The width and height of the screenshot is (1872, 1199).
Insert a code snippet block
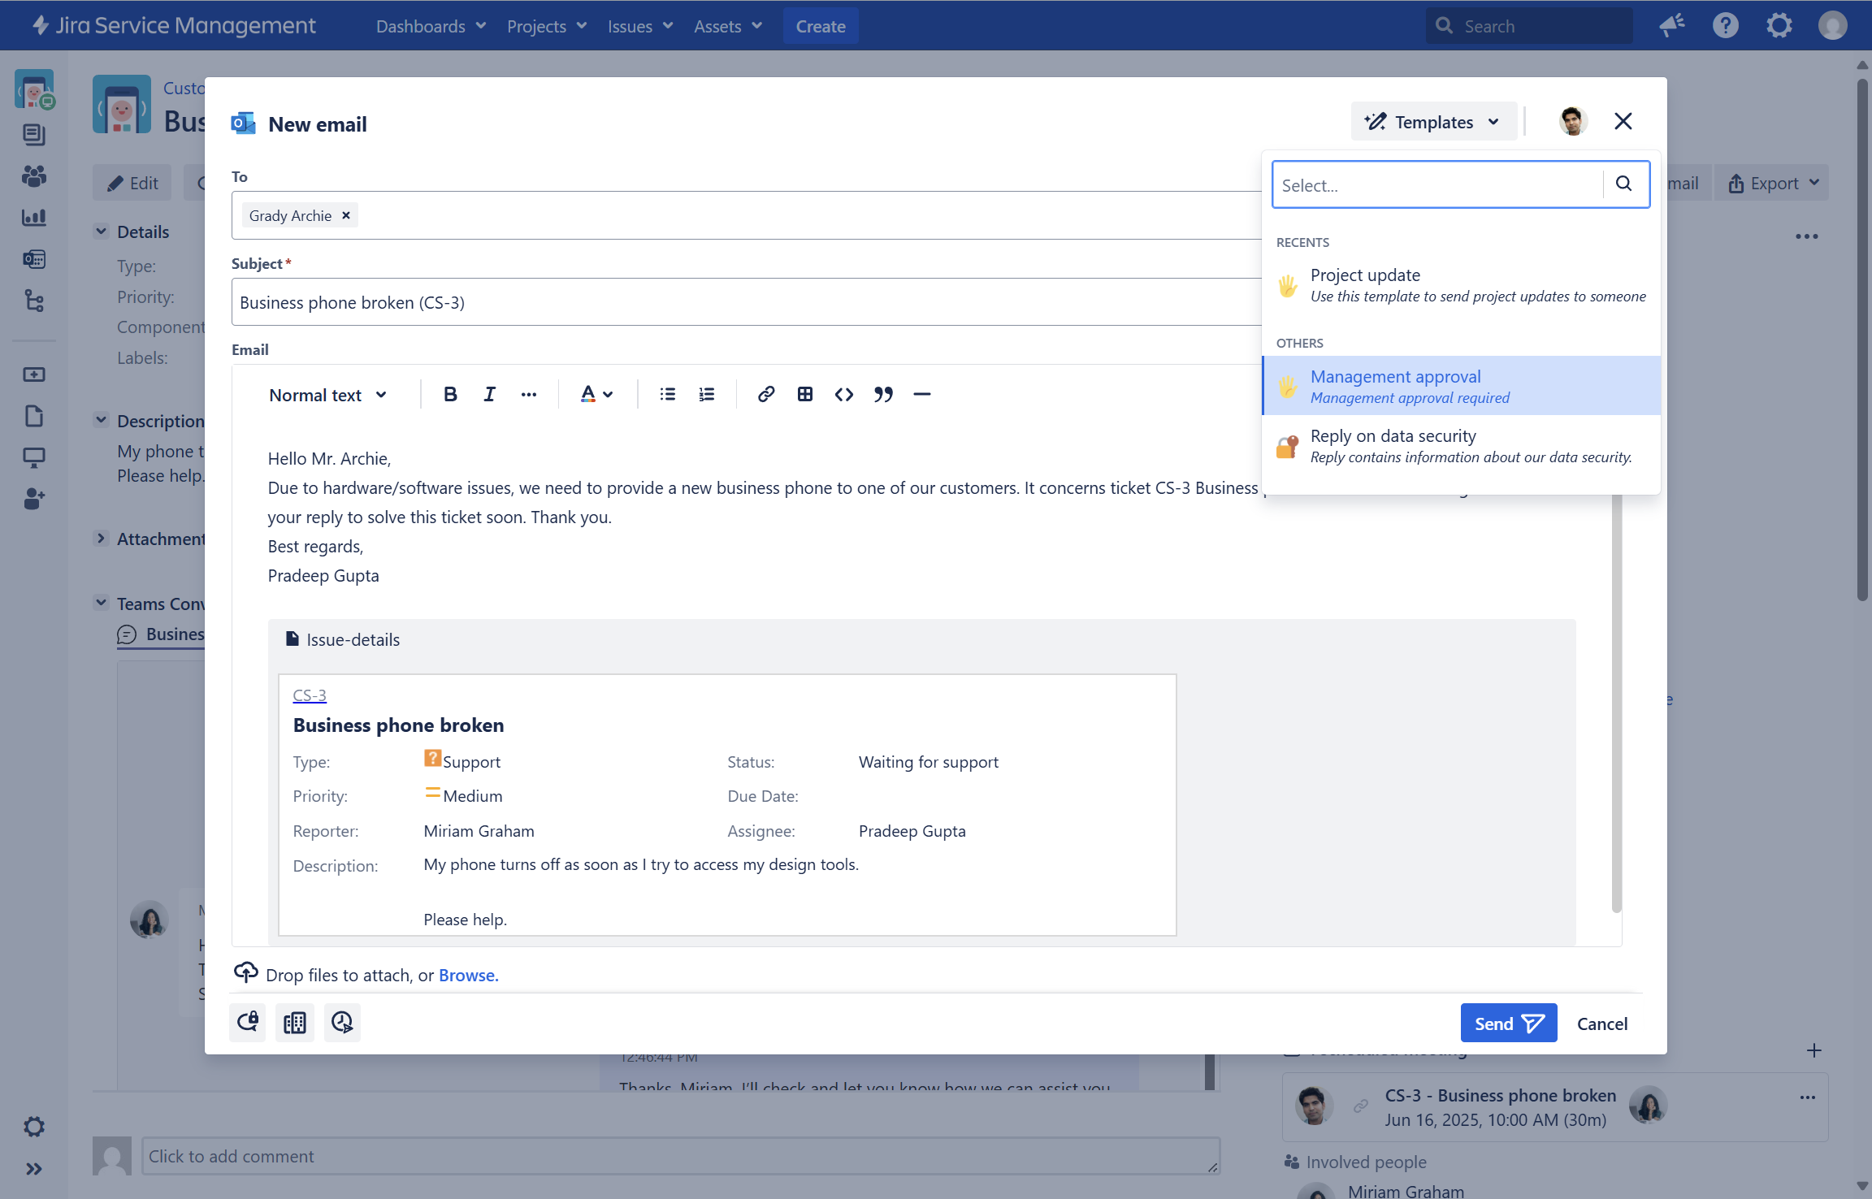click(843, 395)
